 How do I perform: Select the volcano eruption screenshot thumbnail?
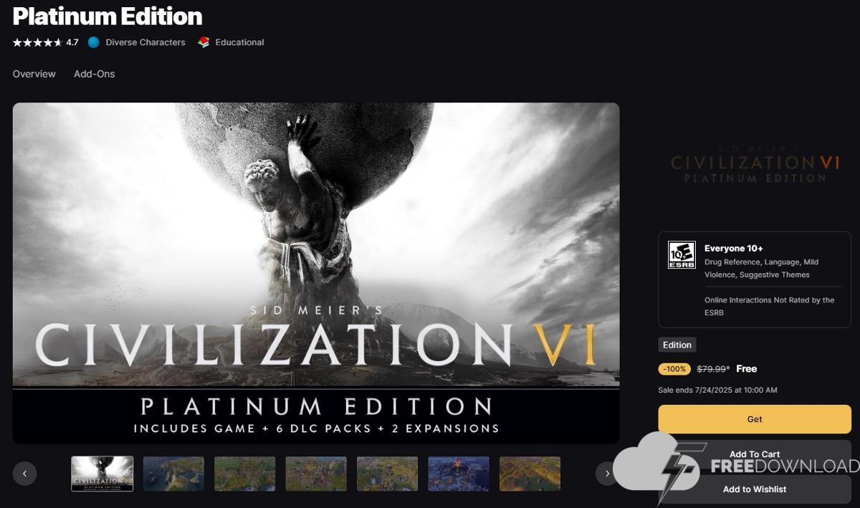459,474
